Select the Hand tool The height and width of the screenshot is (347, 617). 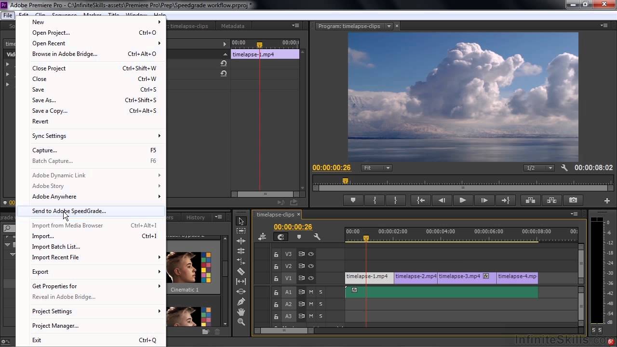coord(241,312)
